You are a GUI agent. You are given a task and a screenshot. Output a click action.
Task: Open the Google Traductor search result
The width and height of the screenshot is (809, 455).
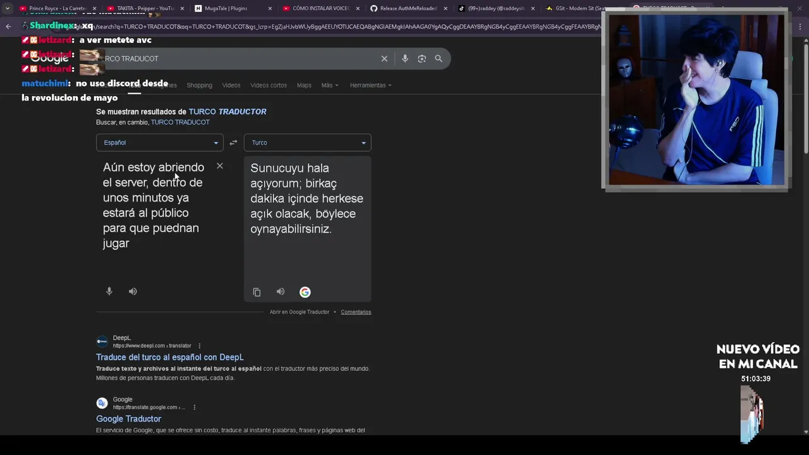tap(128, 419)
